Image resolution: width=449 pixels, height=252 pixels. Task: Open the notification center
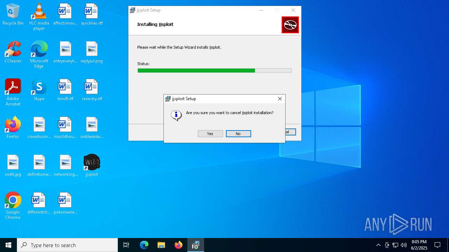(x=437, y=245)
